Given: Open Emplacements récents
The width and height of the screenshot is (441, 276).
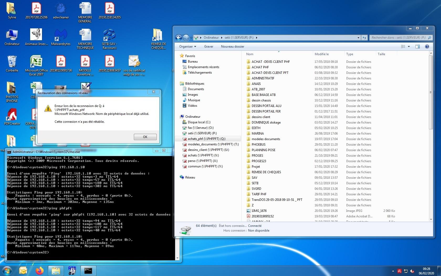Looking at the screenshot, I should coord(203,67).
